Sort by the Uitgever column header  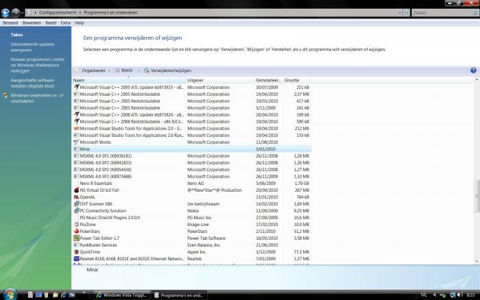tap(220, 80)
